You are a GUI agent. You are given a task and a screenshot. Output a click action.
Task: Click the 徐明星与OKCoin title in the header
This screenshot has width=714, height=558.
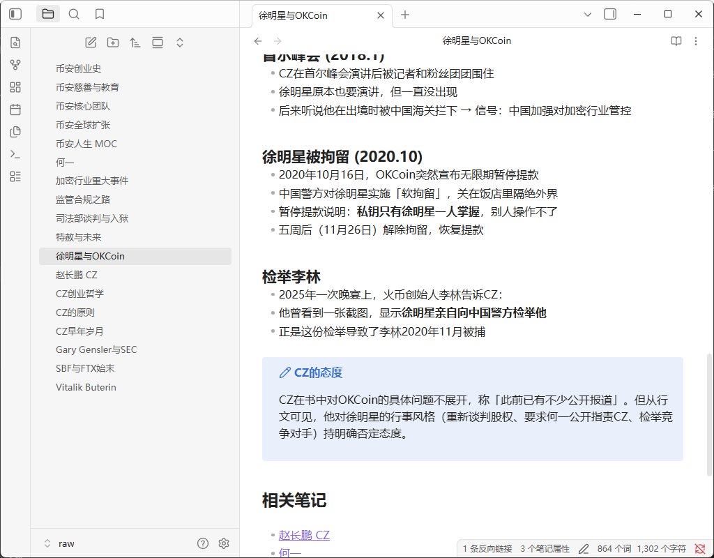click(x=477, y=41)
